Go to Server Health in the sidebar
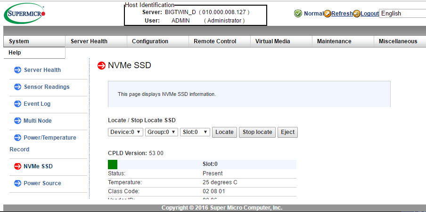 [42, 70]
